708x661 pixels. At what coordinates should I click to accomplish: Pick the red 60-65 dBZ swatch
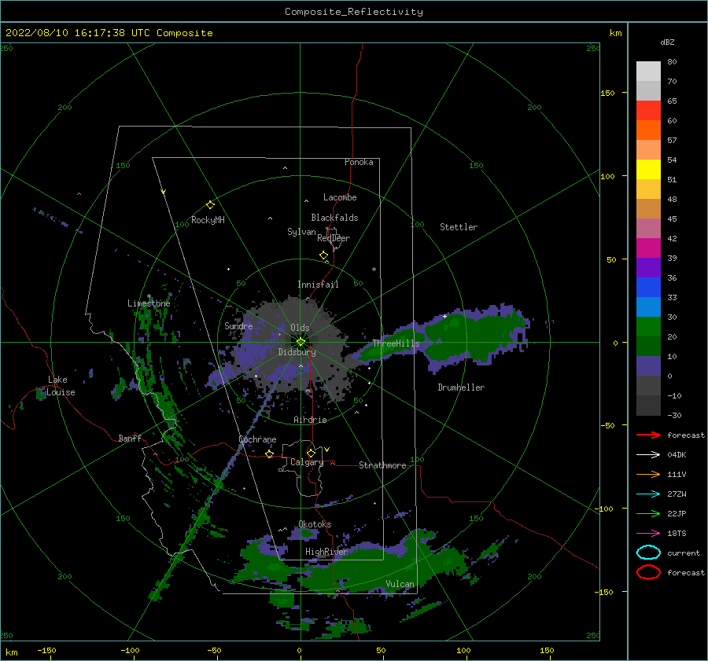coord(648,111)
